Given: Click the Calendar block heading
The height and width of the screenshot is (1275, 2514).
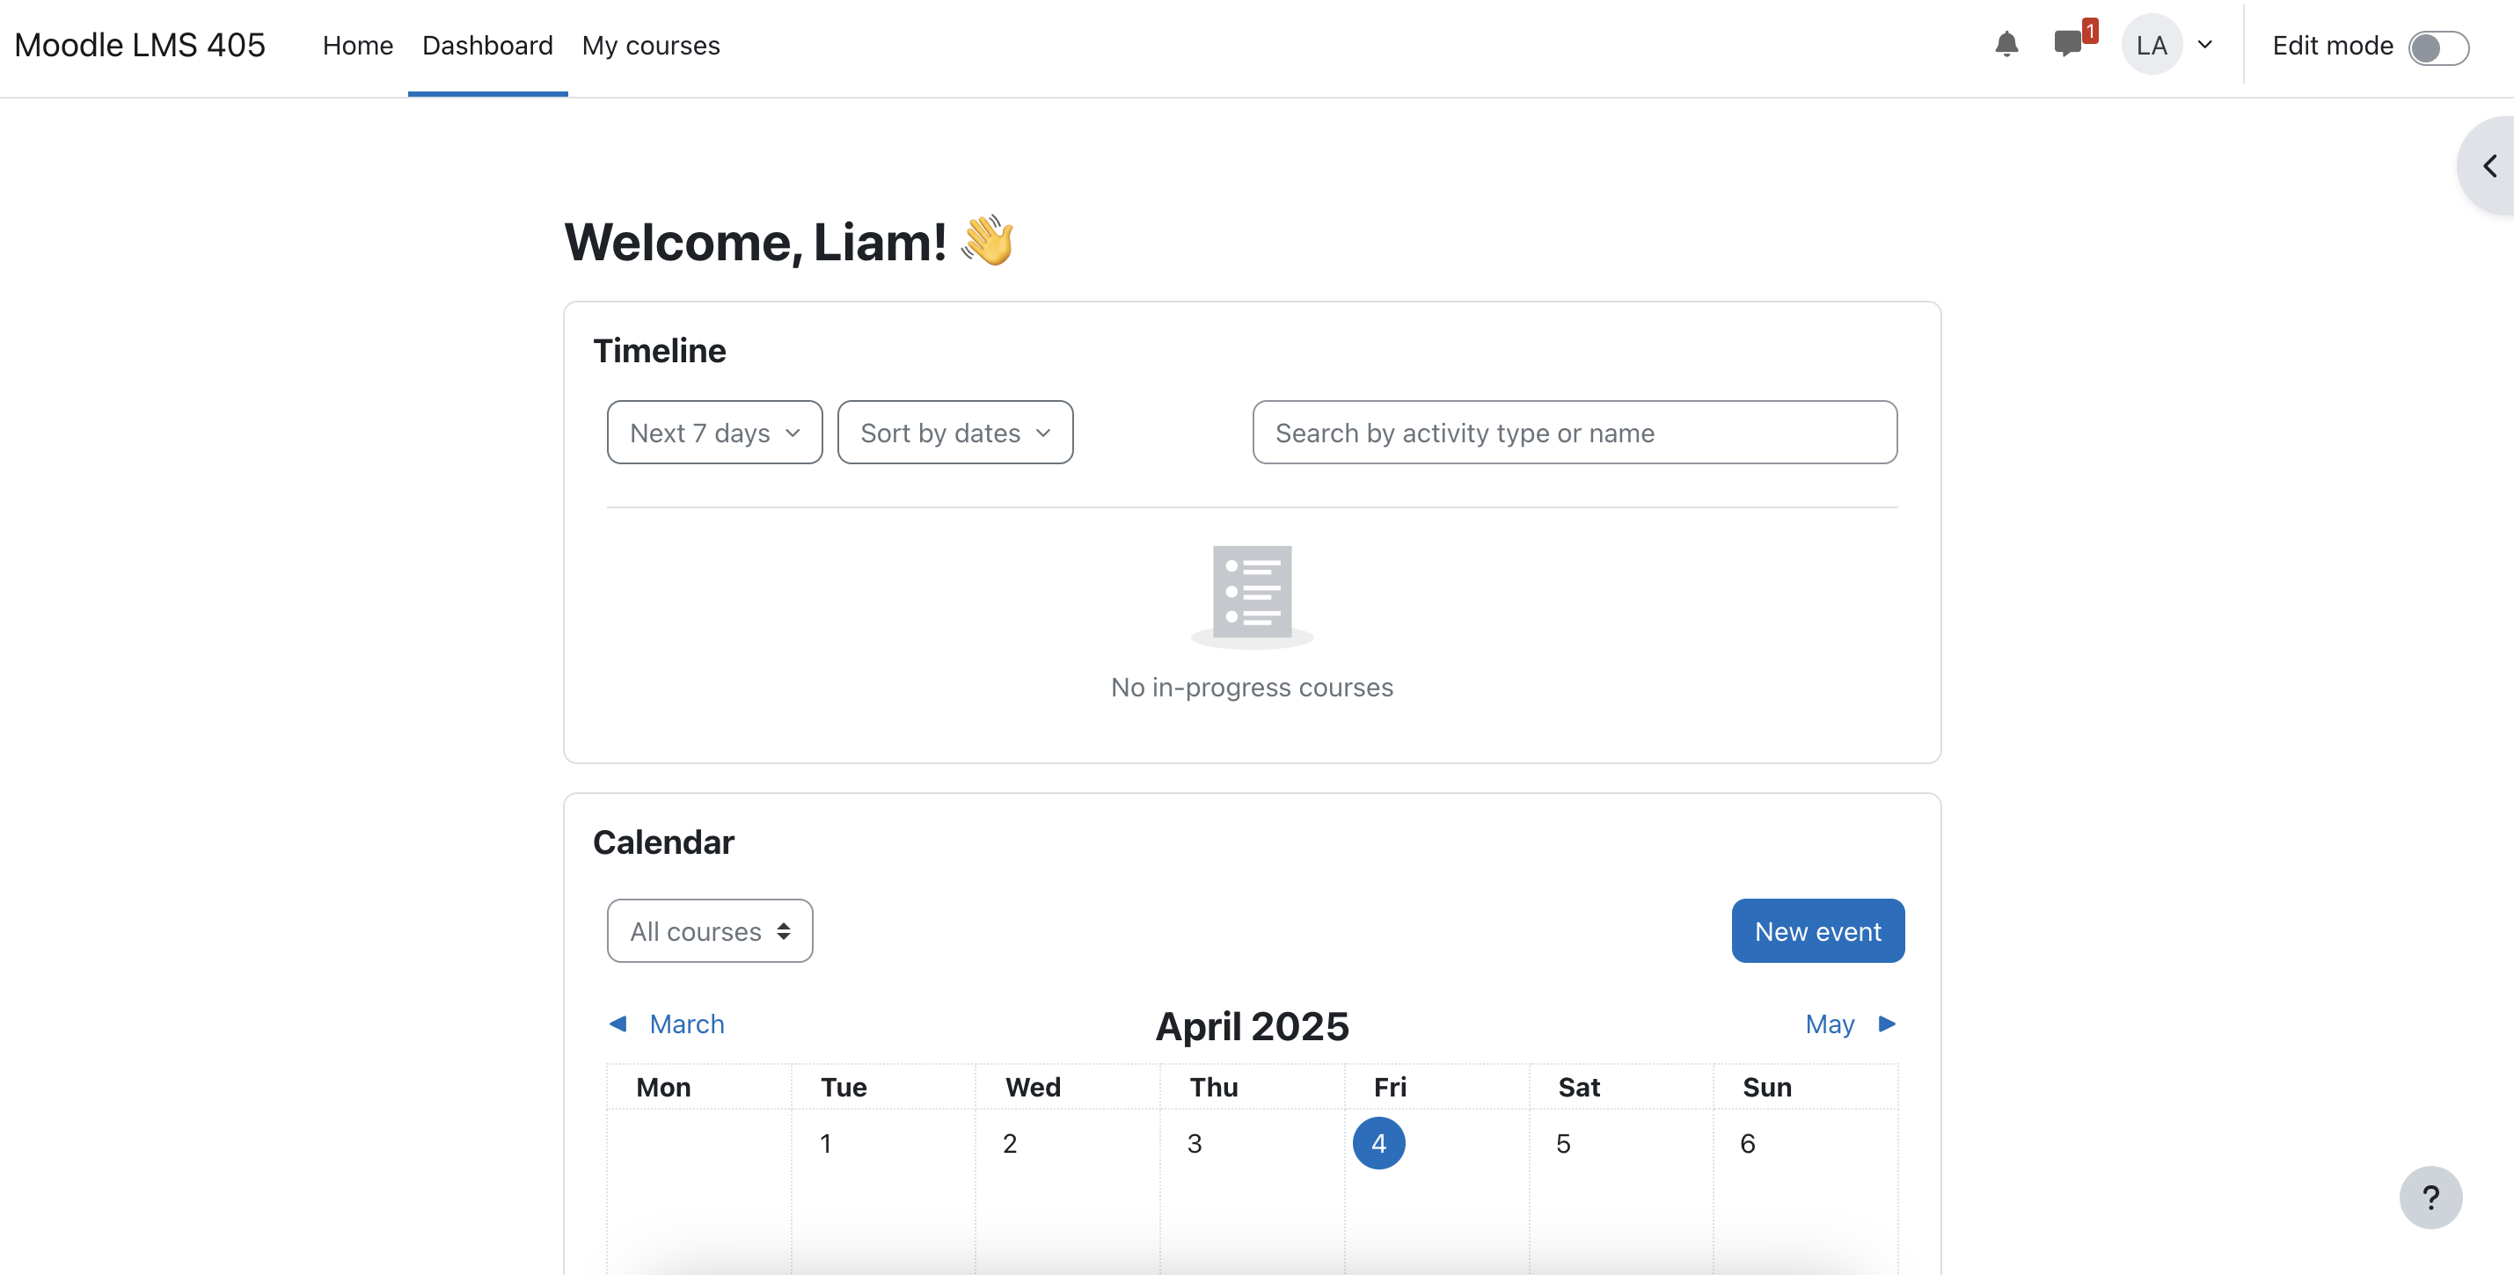Looking at the screenshot, I should click(663, 841).
